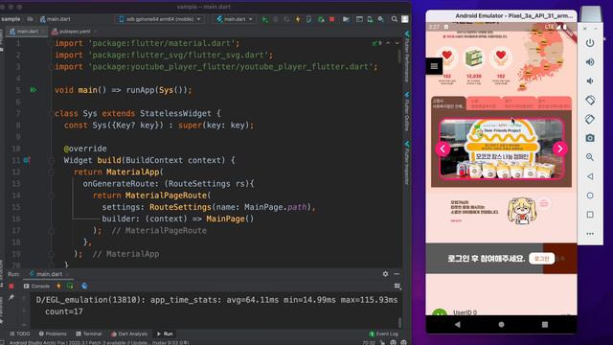Click emulator Volume Up icon
The width and height of the screenshot is (613, 345).
[590, 61]
